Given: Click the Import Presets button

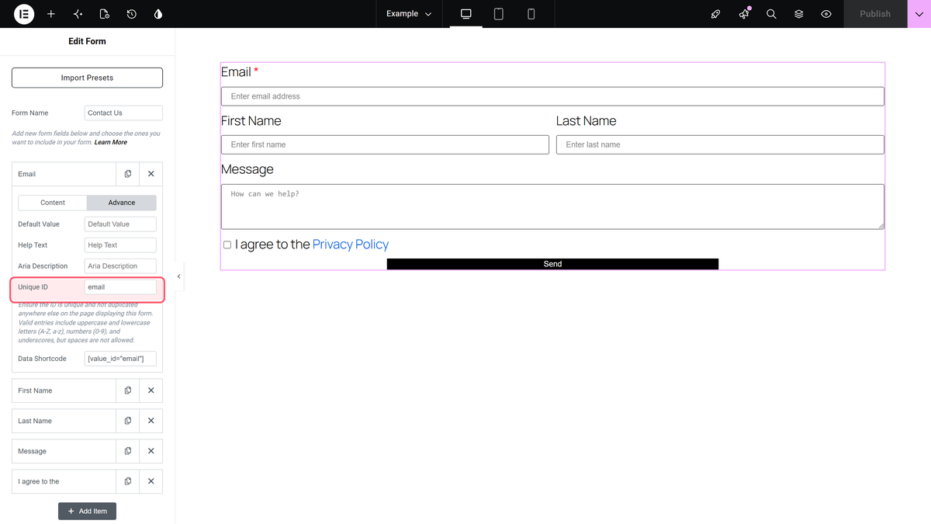Looking at the screenshot, I should click(87, 78).
